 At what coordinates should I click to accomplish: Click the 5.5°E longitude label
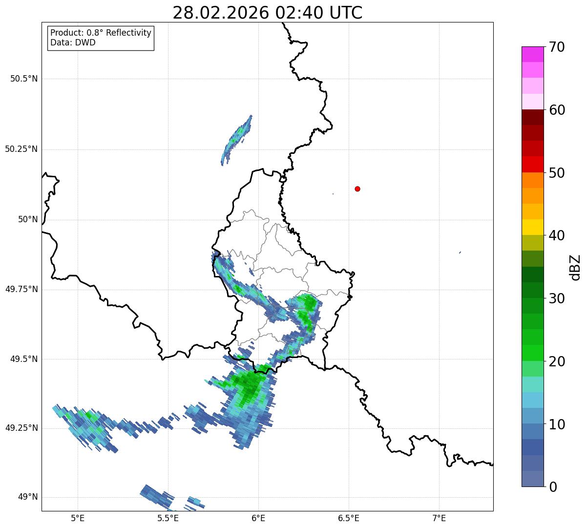(168, 518)
